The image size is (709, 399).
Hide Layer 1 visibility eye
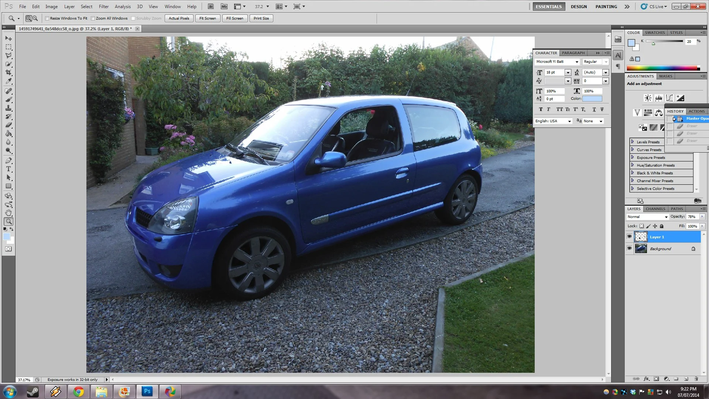click(x=629, y=236)
